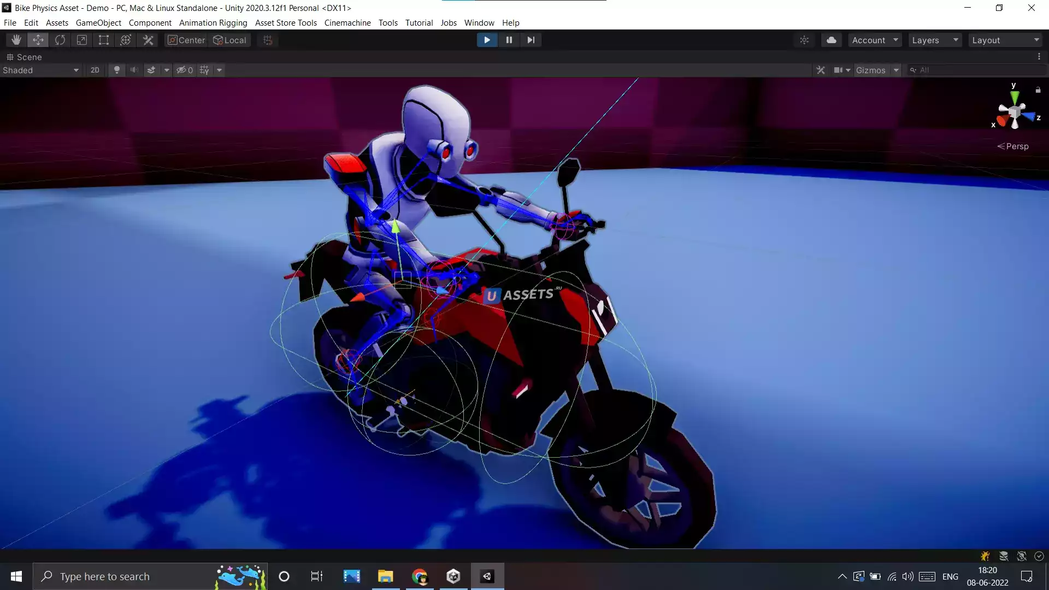1049x590 pixels.
Task: Open Unity cloud services
Action: [x=831, y=40]
